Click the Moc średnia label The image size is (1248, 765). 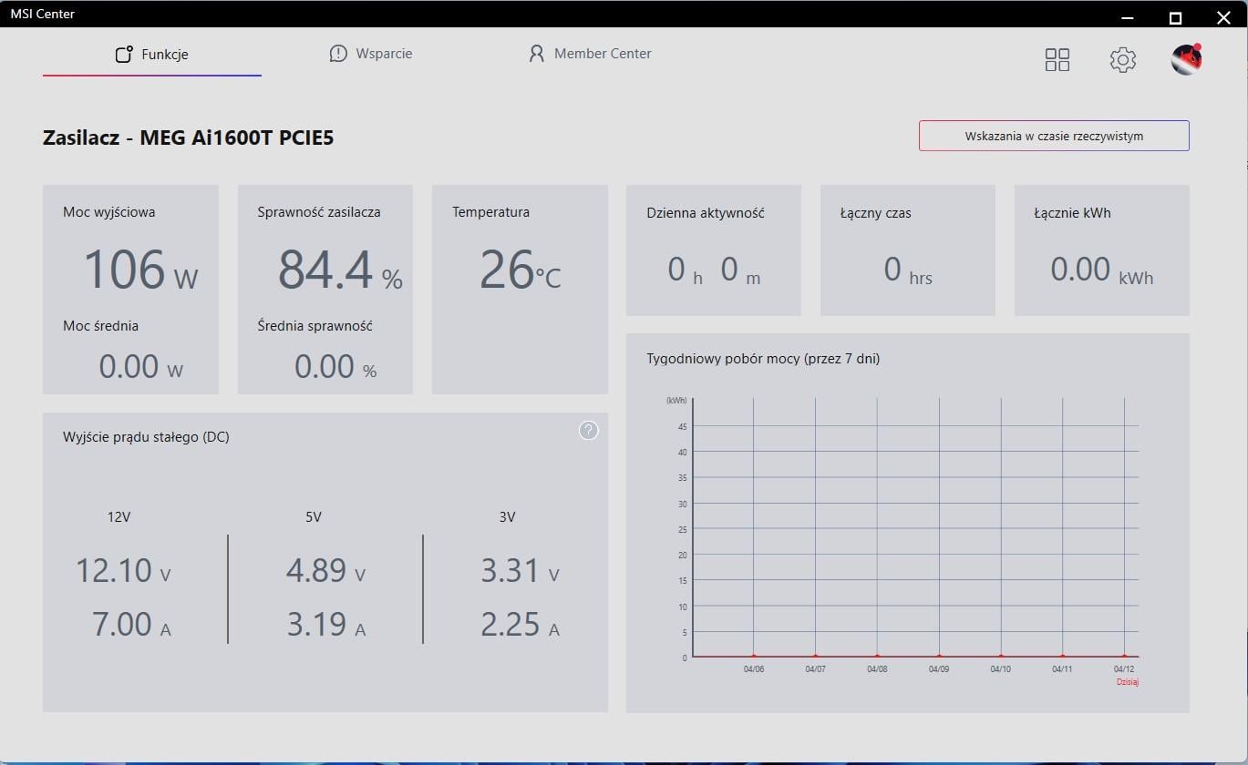(100, 326)
